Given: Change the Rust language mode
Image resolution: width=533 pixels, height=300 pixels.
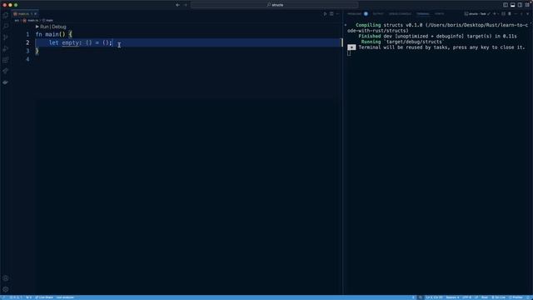Looking at the screenshot, I should click(x=485, y=297).
